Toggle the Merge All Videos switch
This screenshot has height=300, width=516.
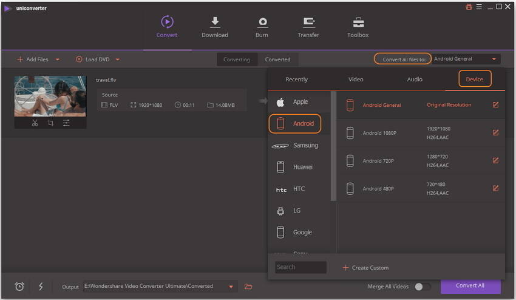423,287
